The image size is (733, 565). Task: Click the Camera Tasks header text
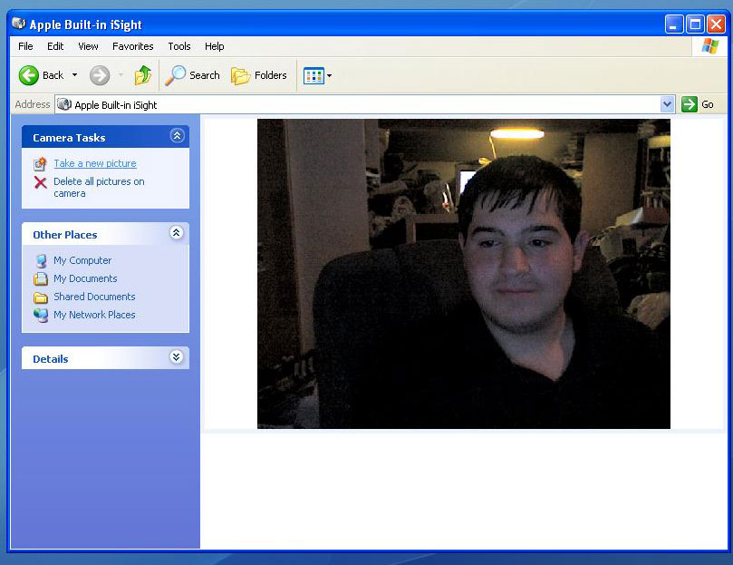pyautogui.click(x=69, y=138)
